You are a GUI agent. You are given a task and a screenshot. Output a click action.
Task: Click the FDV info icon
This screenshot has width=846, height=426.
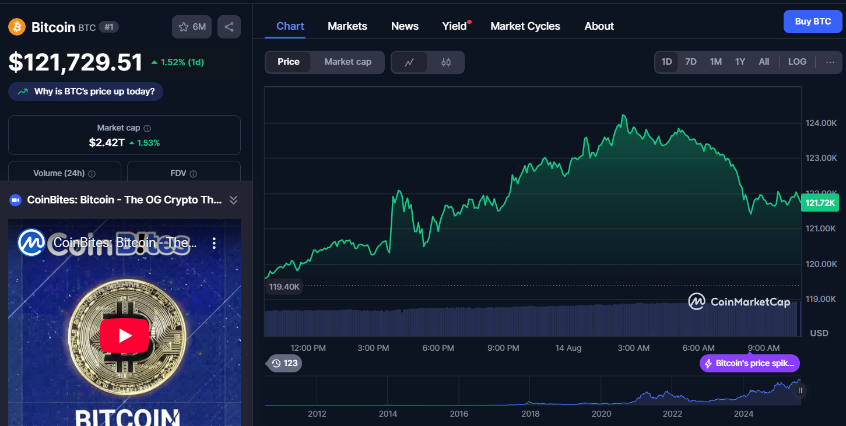click(194, 174)
